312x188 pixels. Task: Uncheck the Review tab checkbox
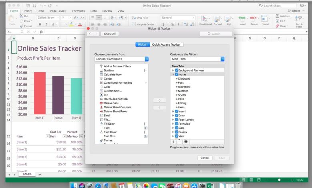(x=176, y=132)
